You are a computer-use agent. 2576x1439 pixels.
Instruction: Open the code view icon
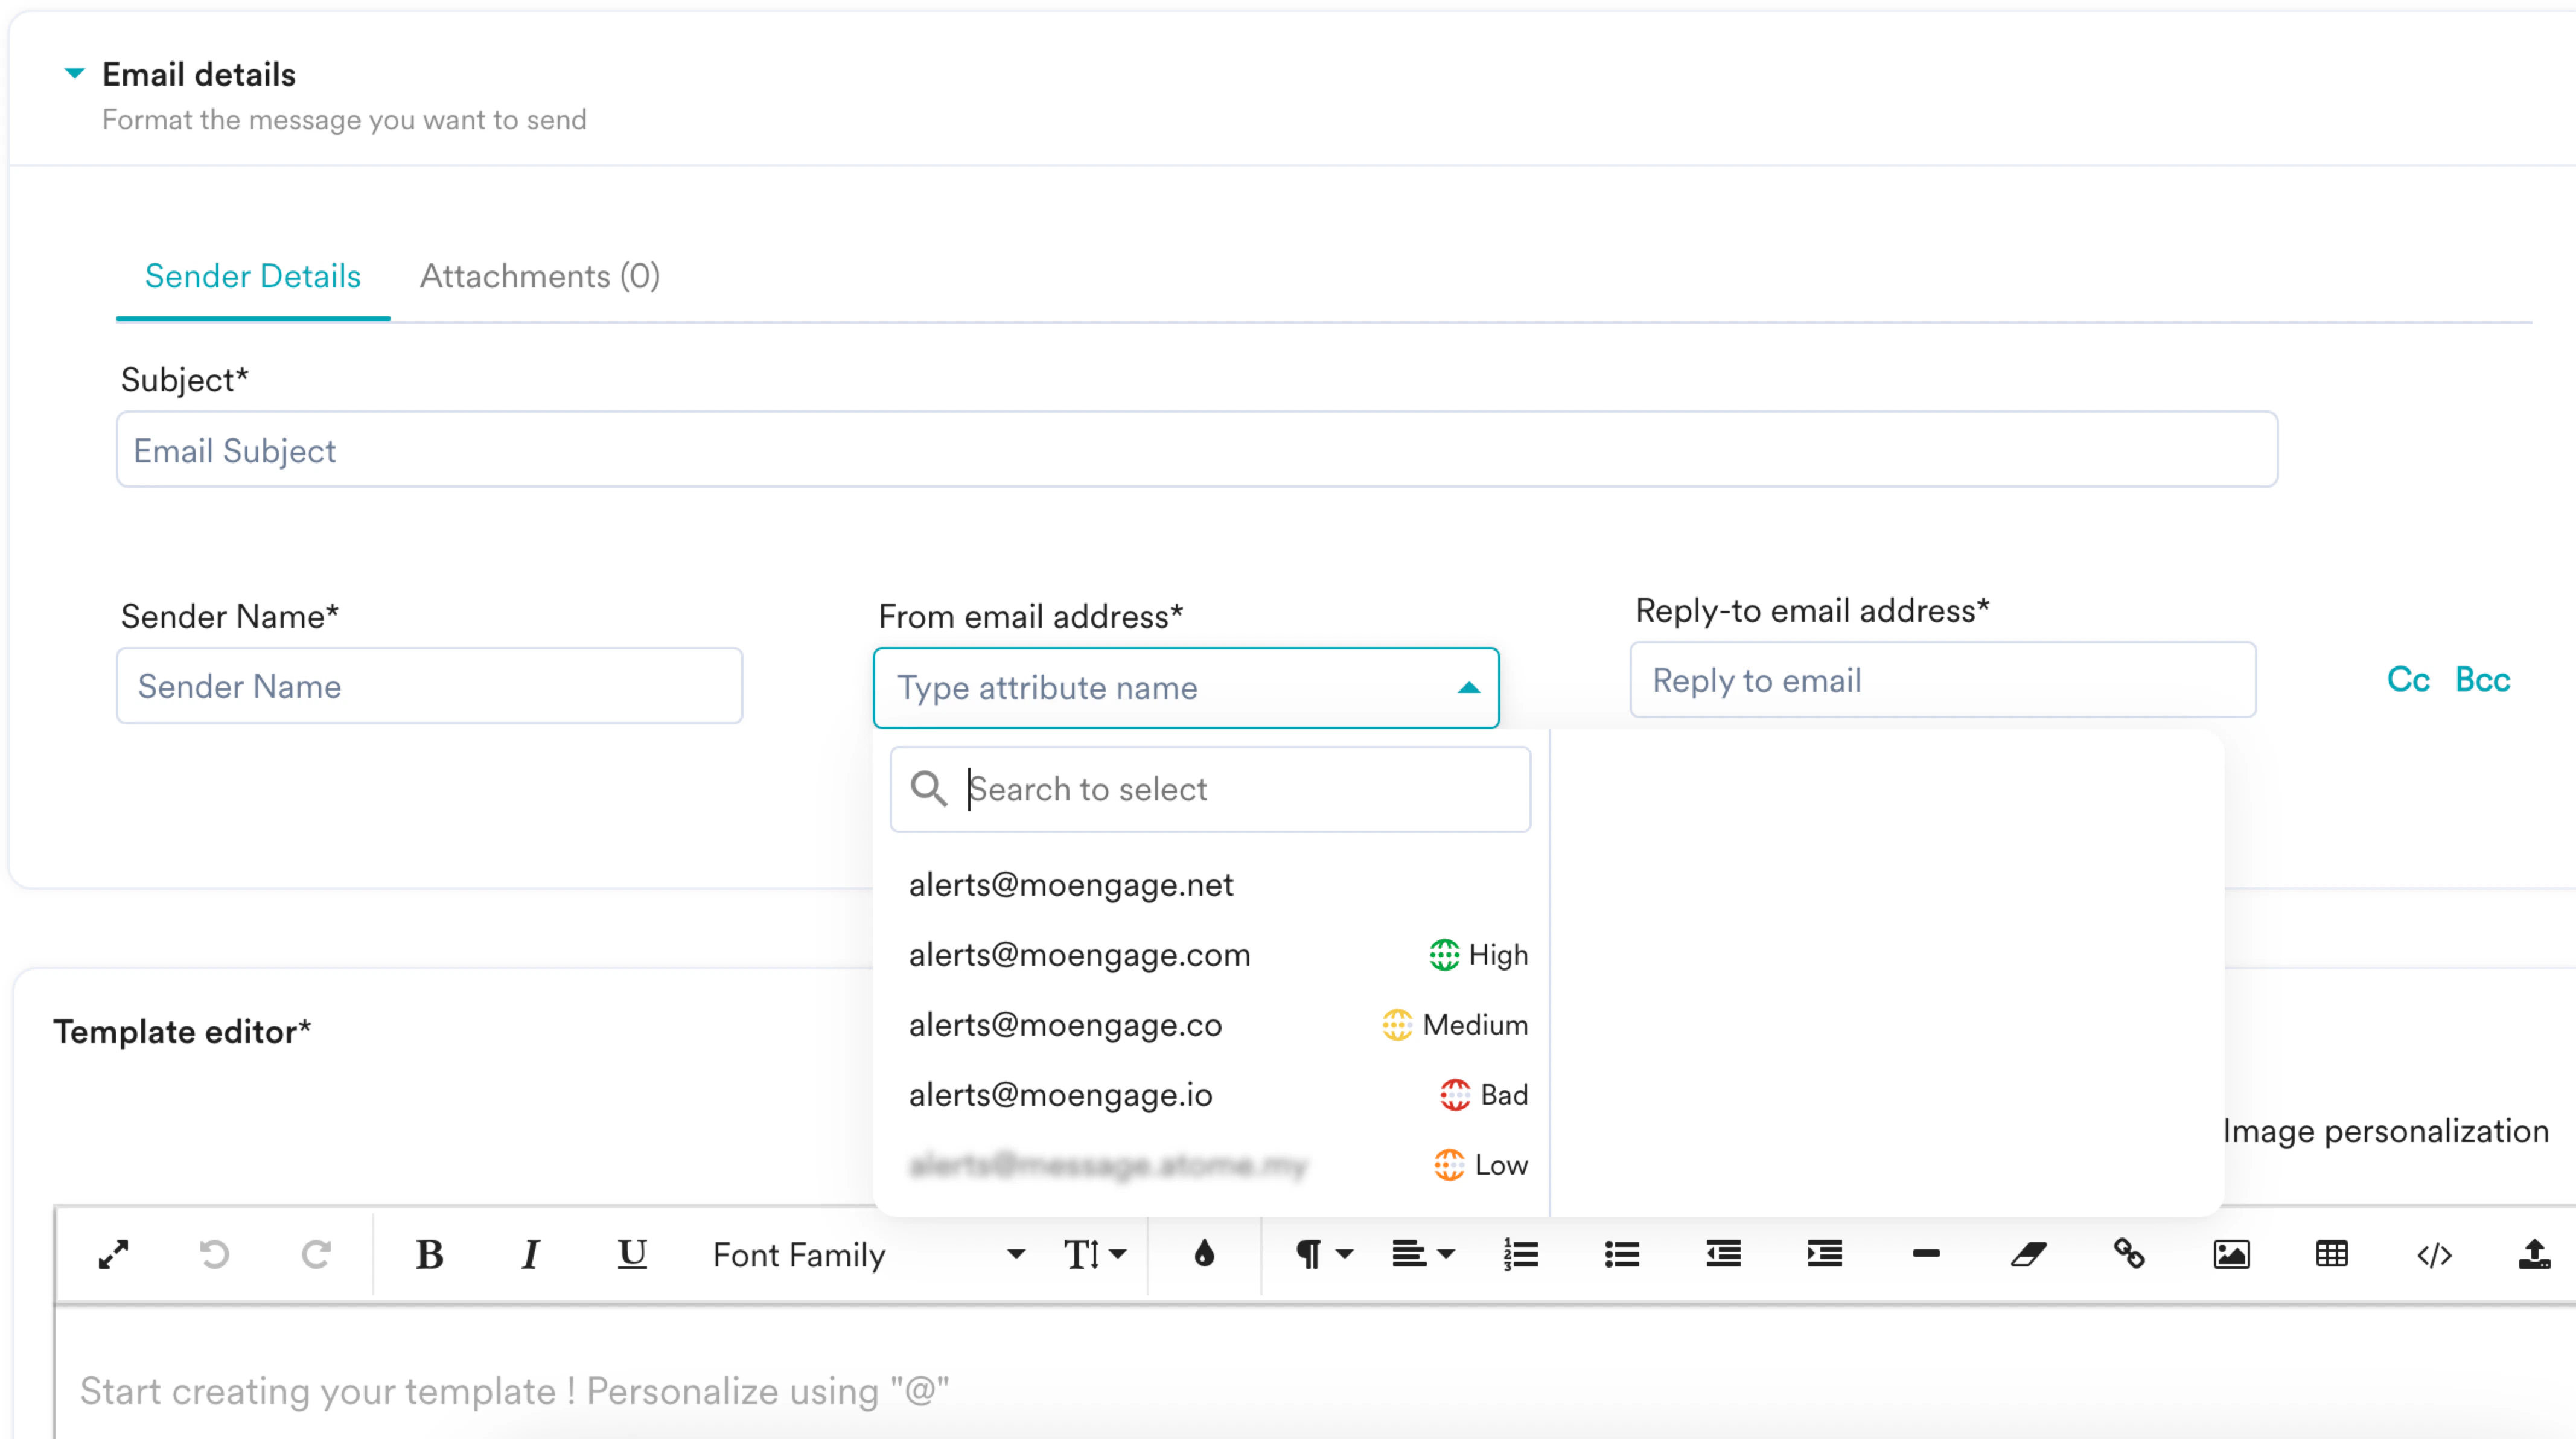[x=2434, y=1254]
